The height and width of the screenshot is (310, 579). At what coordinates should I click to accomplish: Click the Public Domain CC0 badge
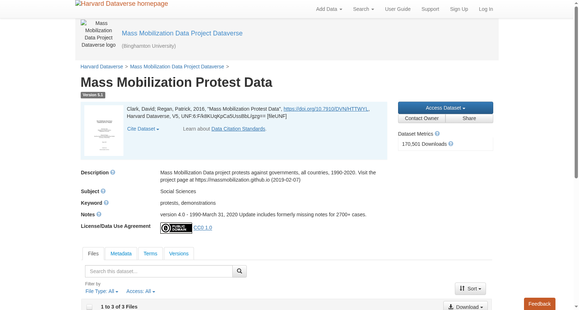tap(176, 228)
